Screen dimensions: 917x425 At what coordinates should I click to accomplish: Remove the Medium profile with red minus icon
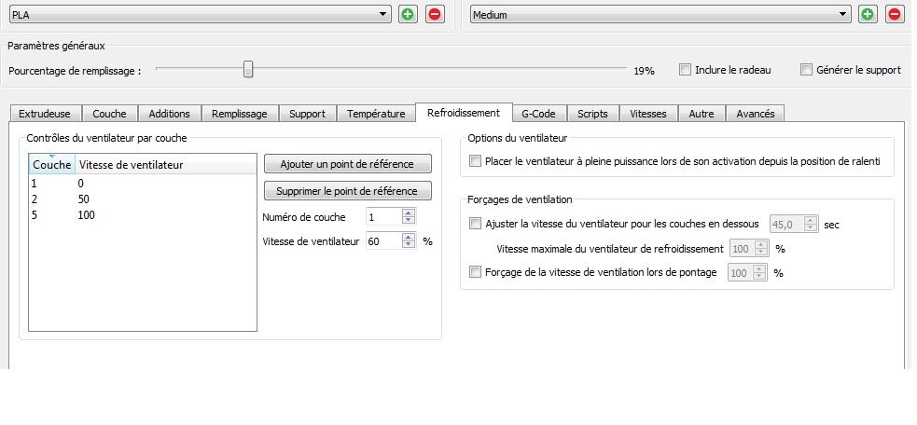point(895,15)
